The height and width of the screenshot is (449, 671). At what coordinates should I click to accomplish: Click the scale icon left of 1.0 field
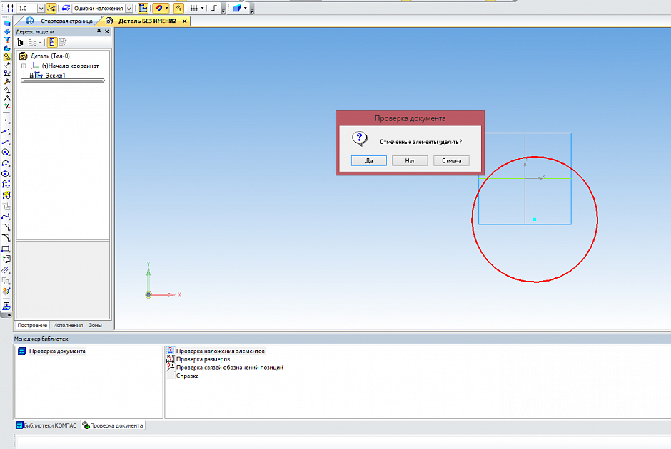click(10, 8)
